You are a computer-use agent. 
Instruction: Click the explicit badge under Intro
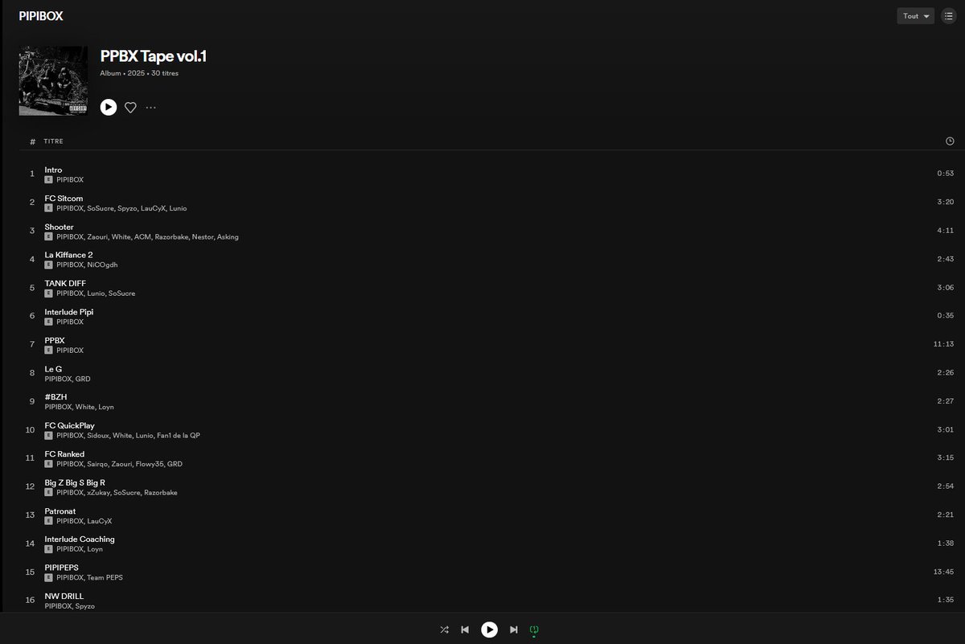[x=48, y=179]
